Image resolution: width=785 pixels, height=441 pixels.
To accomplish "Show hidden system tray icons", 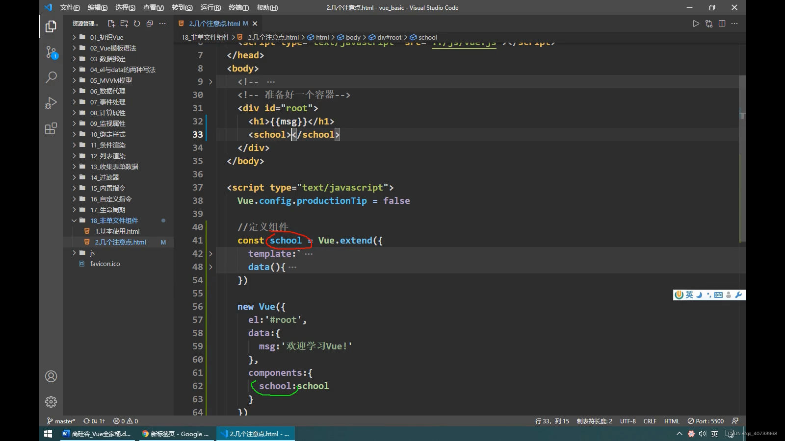I will pos(679,434).
